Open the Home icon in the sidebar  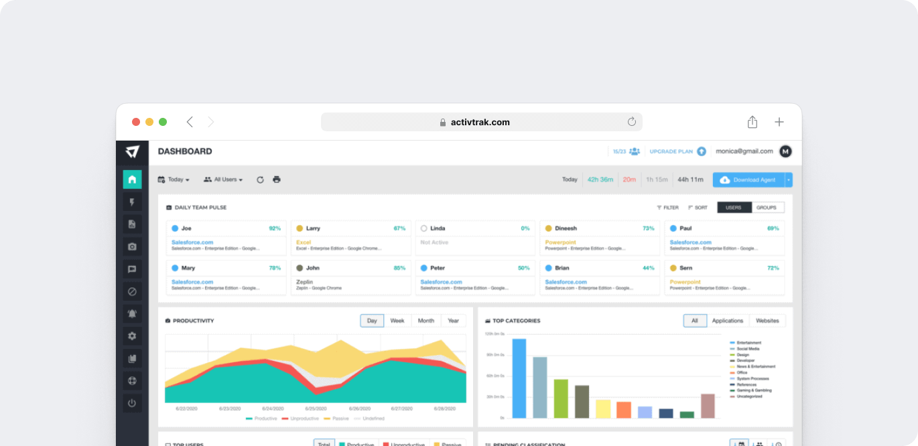tap(132, 179)
